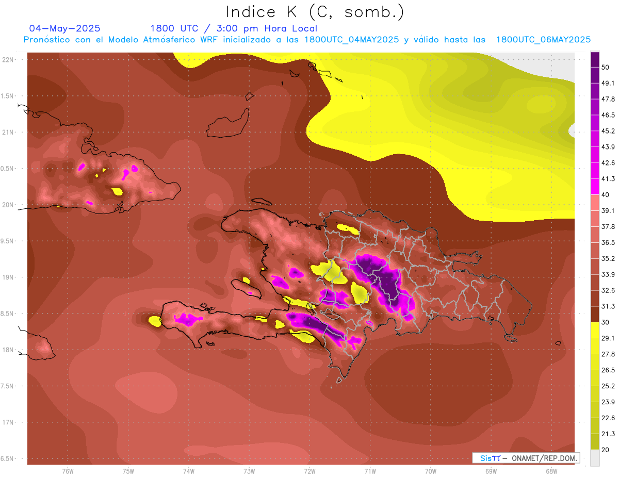The image size is (619, 478).
Task: Pick the colorbar value "41.3"
Action: (608, 179)
